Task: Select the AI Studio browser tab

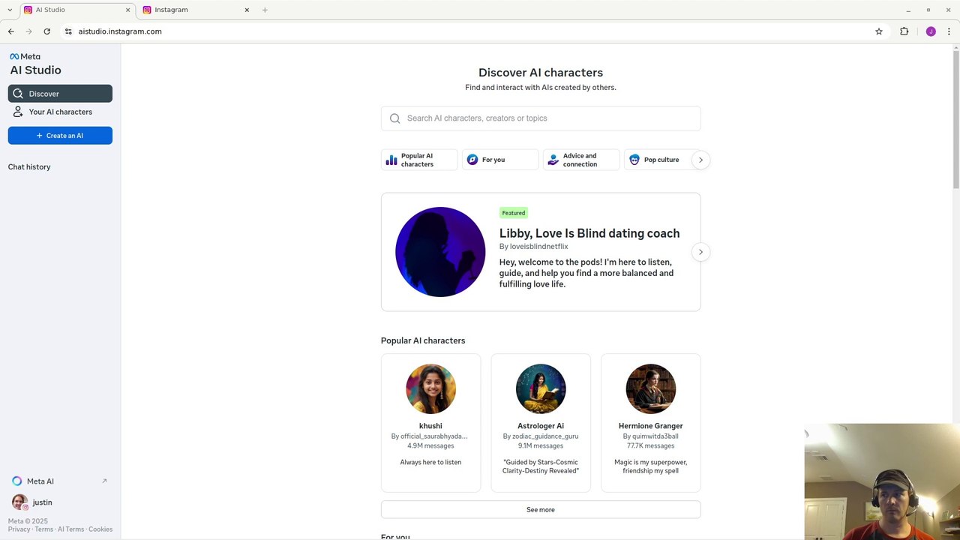Action: 77,10
